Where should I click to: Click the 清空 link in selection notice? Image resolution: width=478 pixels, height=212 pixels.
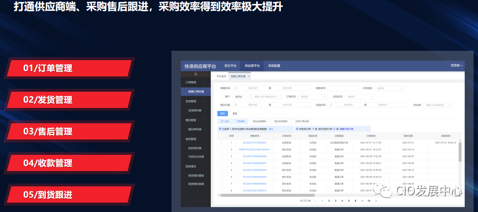pos(271,129)
